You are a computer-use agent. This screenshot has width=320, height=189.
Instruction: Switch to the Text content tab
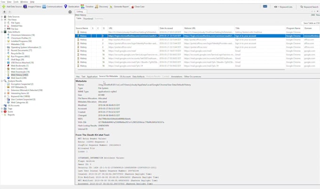83,76
